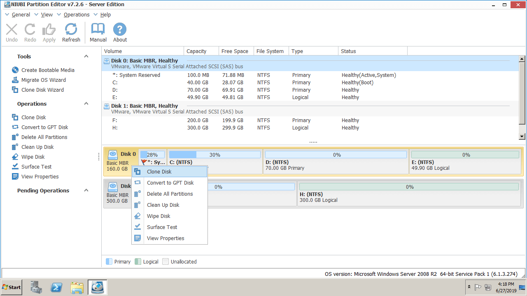This screenshot has height=296, width=527.
Task: Collapse the Tools panel section
Action: [x=86, y=57]
